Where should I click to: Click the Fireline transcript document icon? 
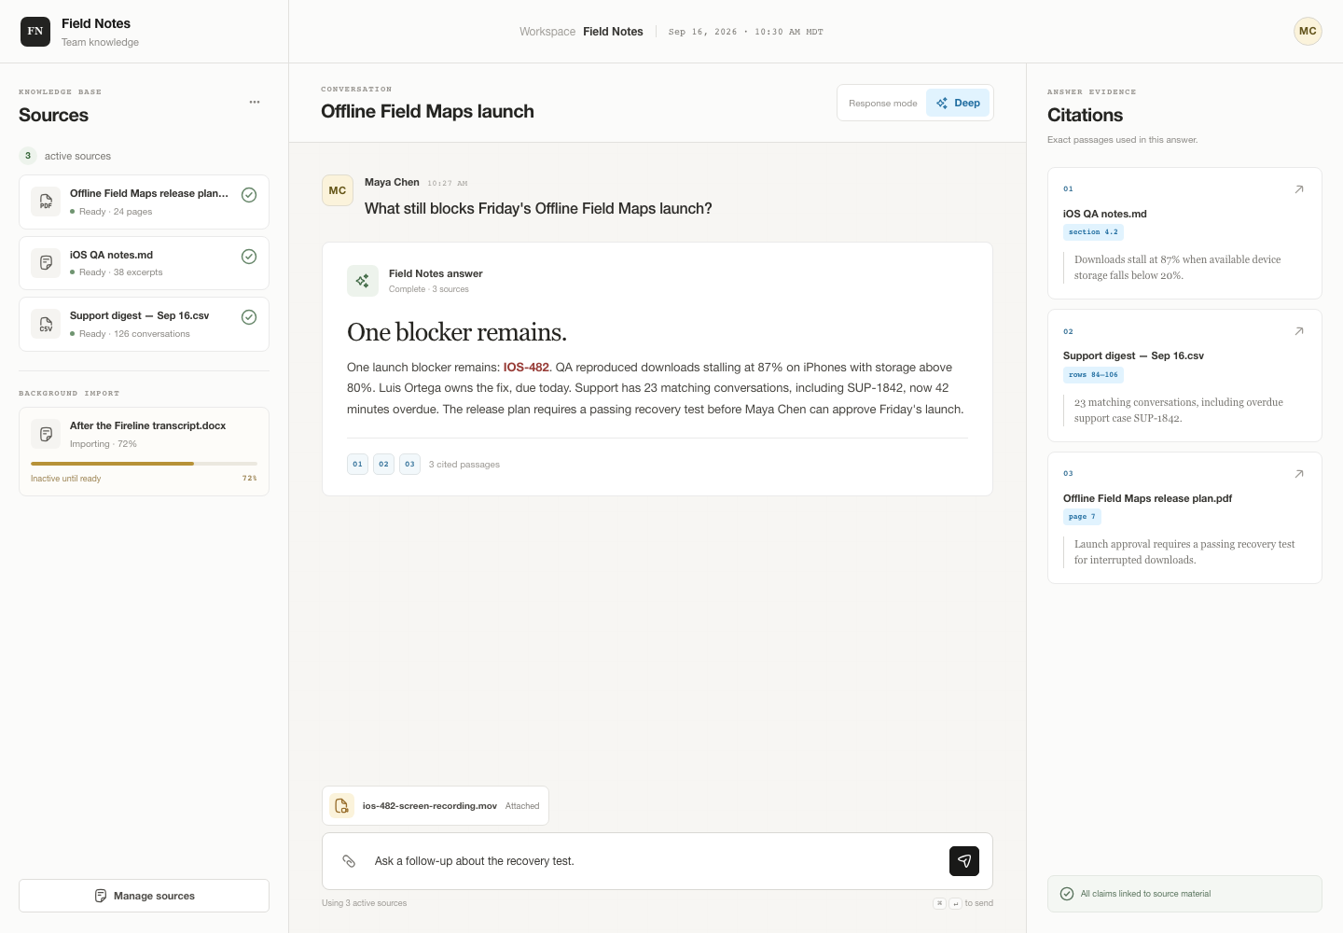click(46, 434)
